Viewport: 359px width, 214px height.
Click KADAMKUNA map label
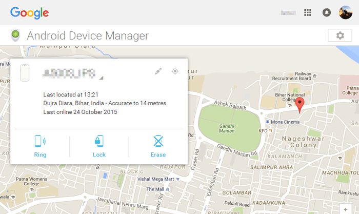coord(269,203)
